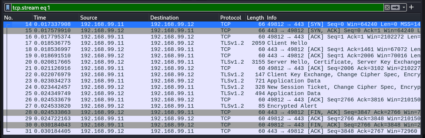Click source 192.168.99.12 in packet 24
425x138 pixels.
point(102,87)
